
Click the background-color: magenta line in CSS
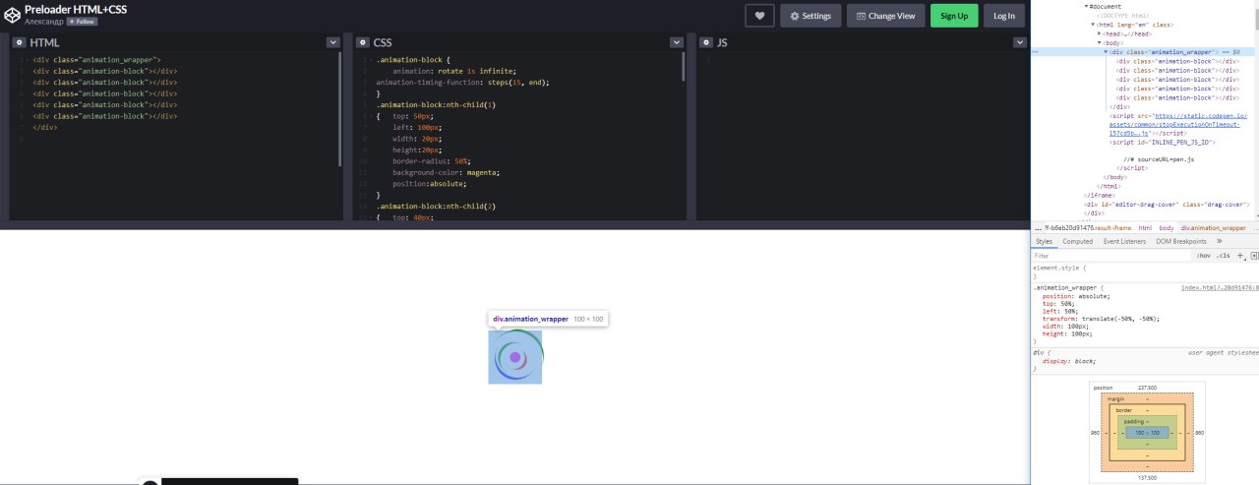pyautogui.click(x=446, y=173)
